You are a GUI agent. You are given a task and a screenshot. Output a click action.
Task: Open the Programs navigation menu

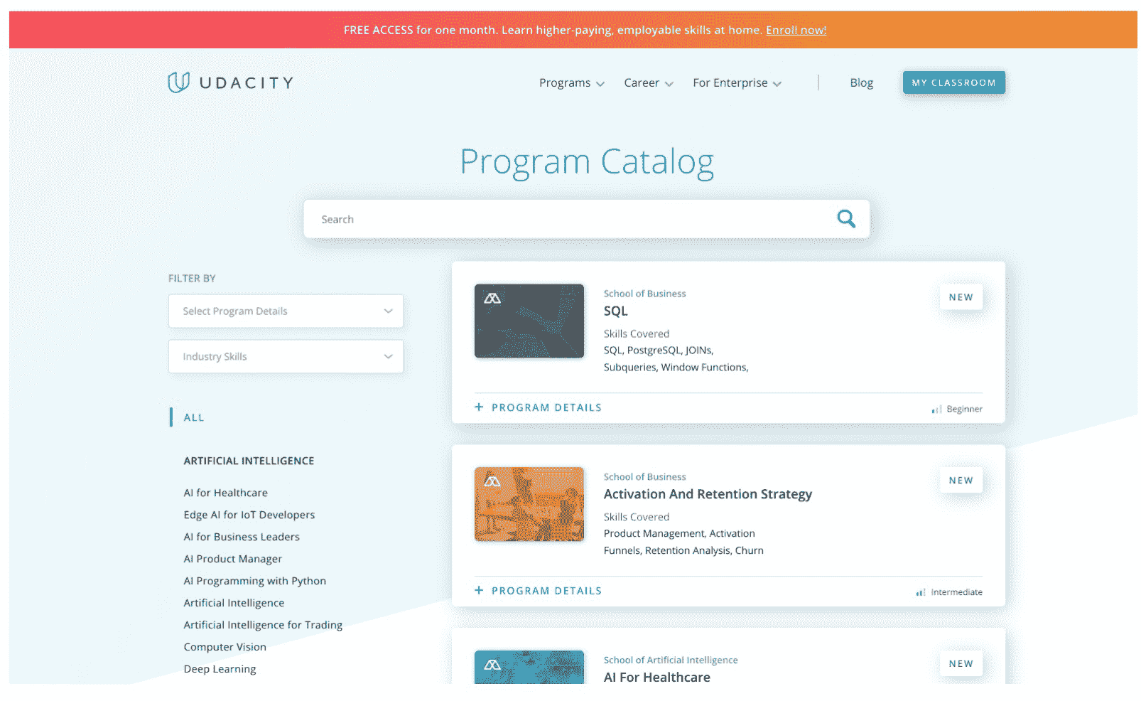571,83
